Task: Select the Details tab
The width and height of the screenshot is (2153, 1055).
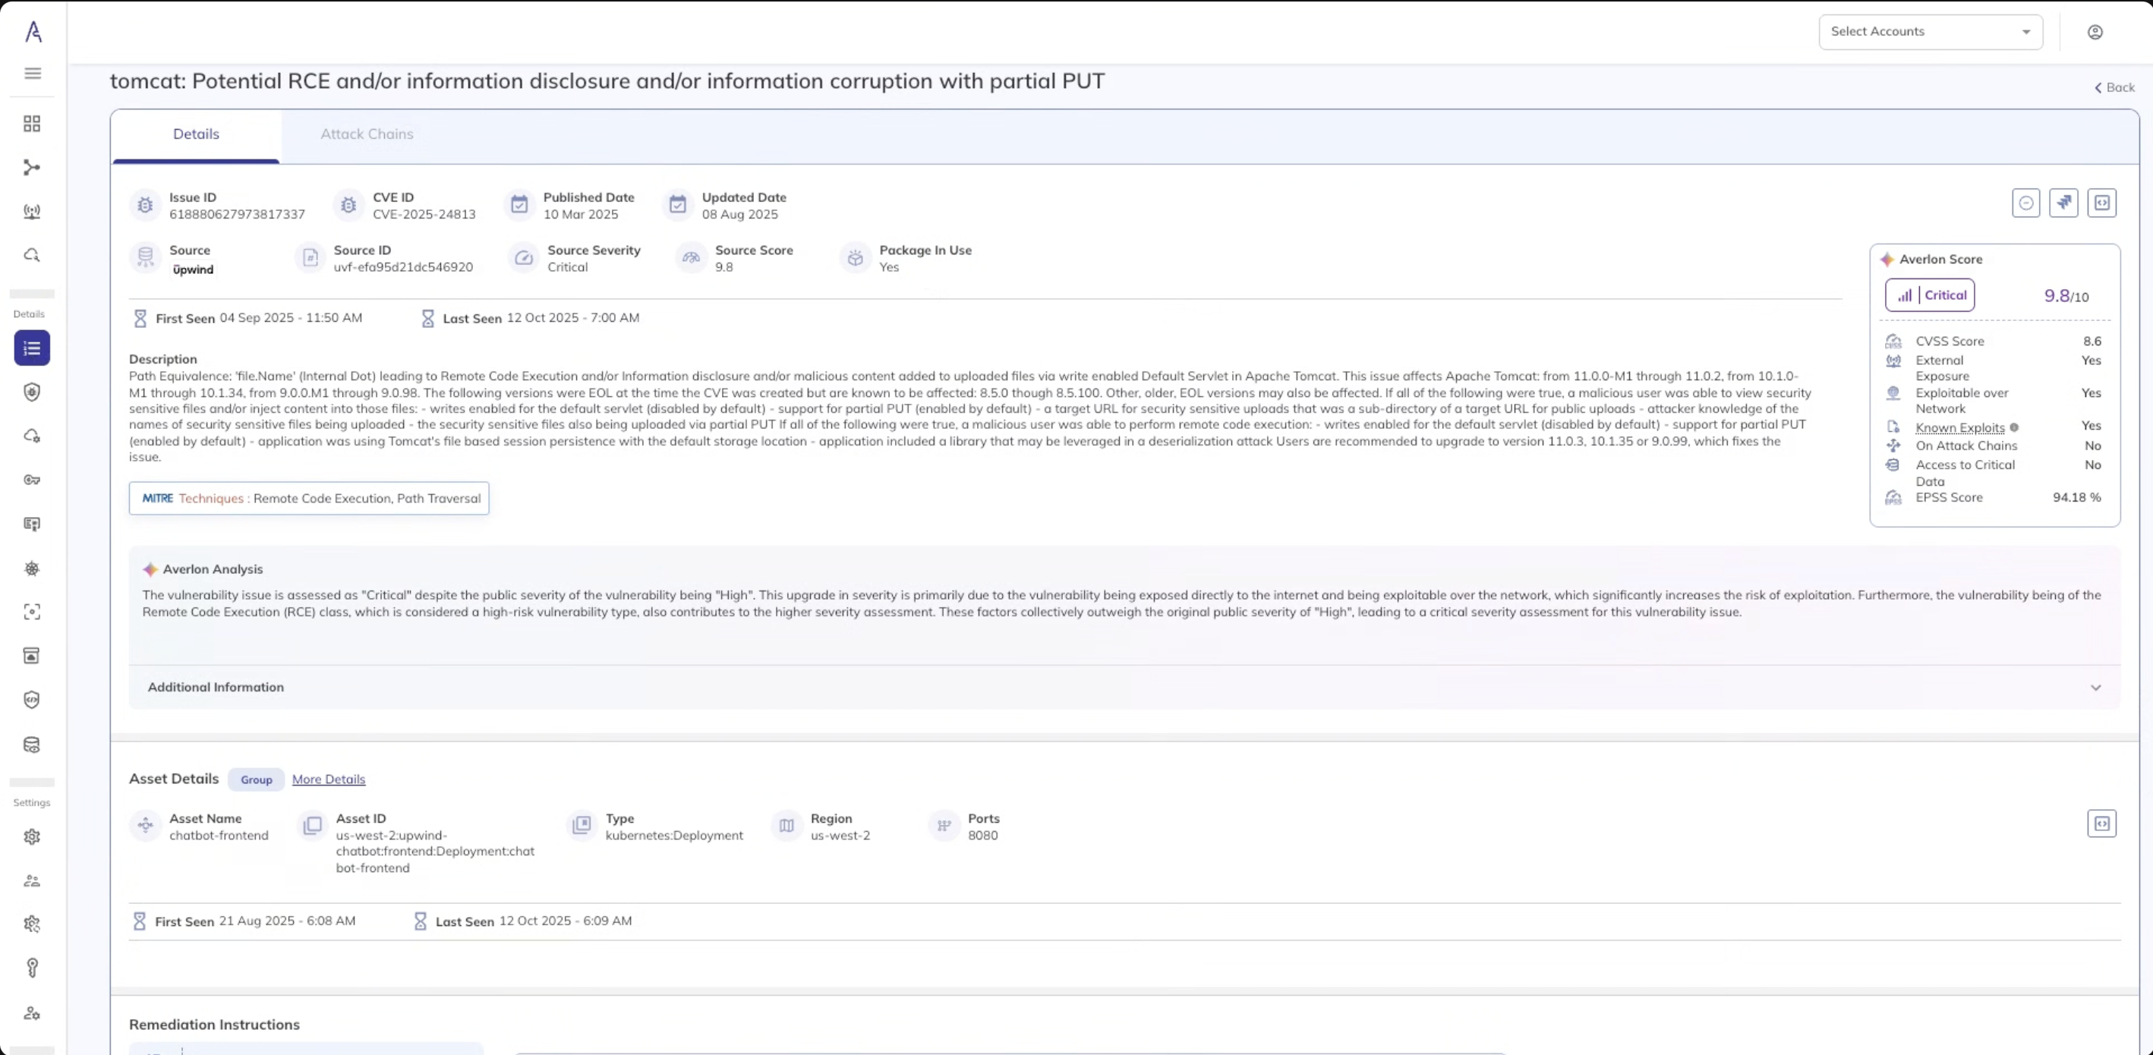Action: (x=196, y=134)
